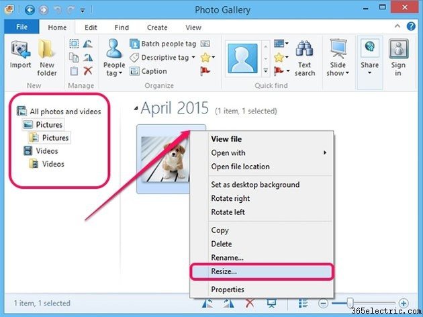Open the flag filter dropdown in Quick find
Viewport: 423px width, 317px height.
[x=281, y=71]
